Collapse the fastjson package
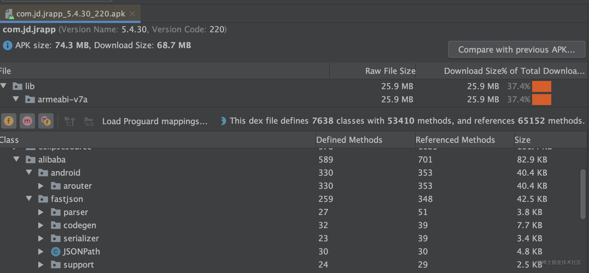The width and height of the screenshot is (589, 273). pyautogui.click(x=29, y=199)
